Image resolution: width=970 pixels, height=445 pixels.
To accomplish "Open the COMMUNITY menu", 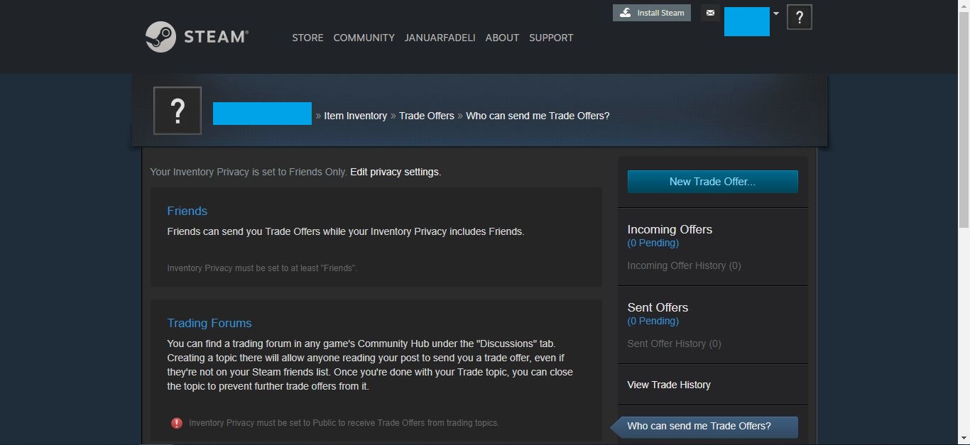I will point(364,38).
